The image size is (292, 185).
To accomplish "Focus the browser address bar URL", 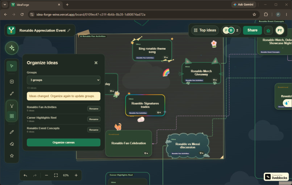I will (x=91, y=14).
